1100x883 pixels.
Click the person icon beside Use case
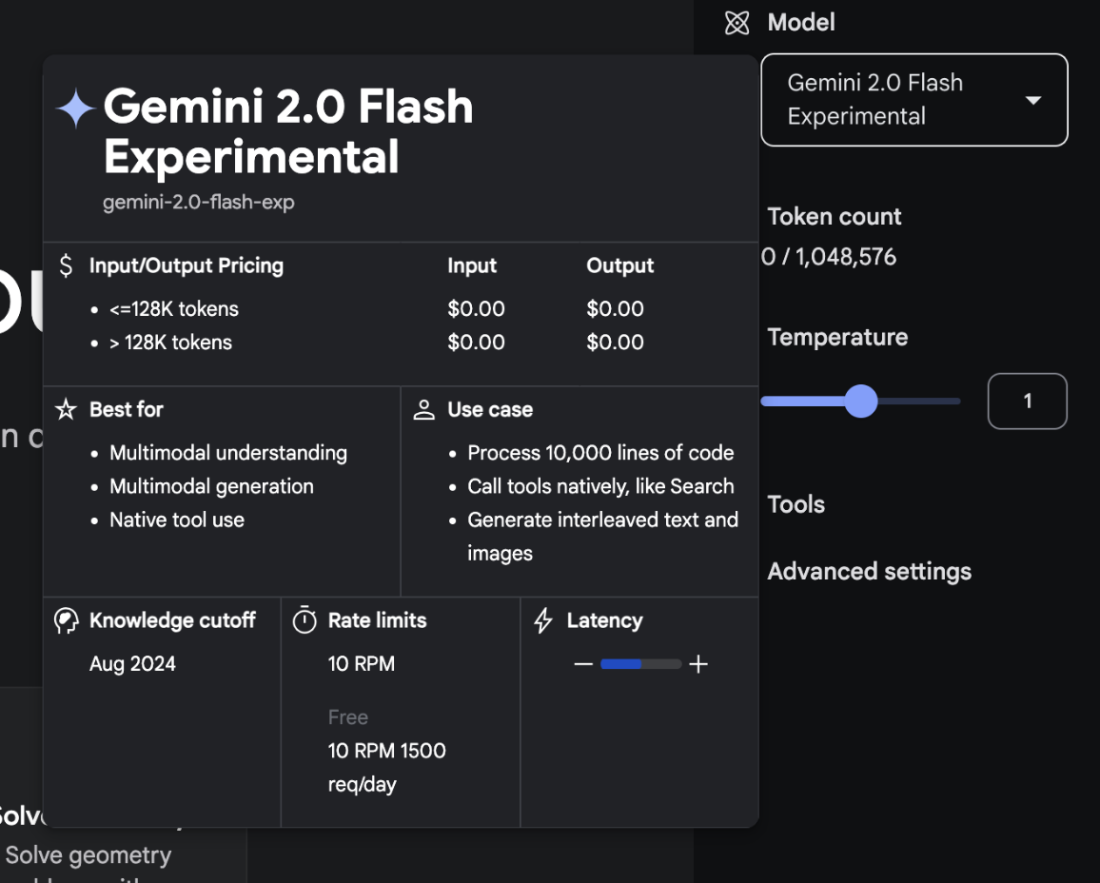click(424, 410)
